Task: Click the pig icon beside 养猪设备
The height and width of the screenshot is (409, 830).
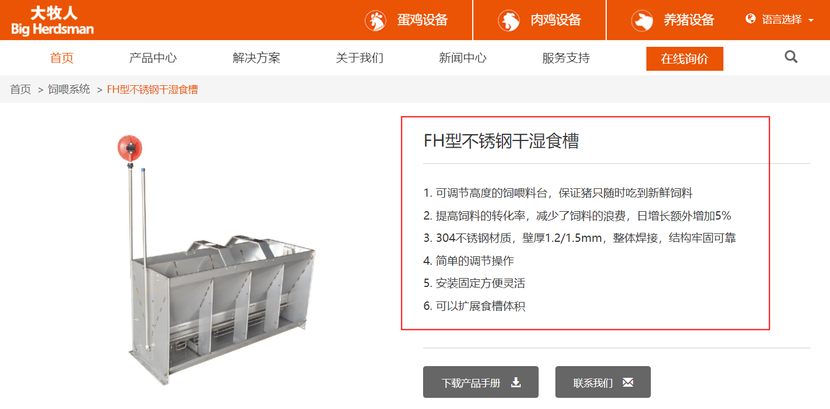Action: (642, 21)
